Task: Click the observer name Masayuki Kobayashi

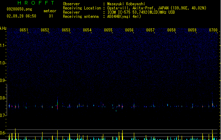Action: pos(126,4)
